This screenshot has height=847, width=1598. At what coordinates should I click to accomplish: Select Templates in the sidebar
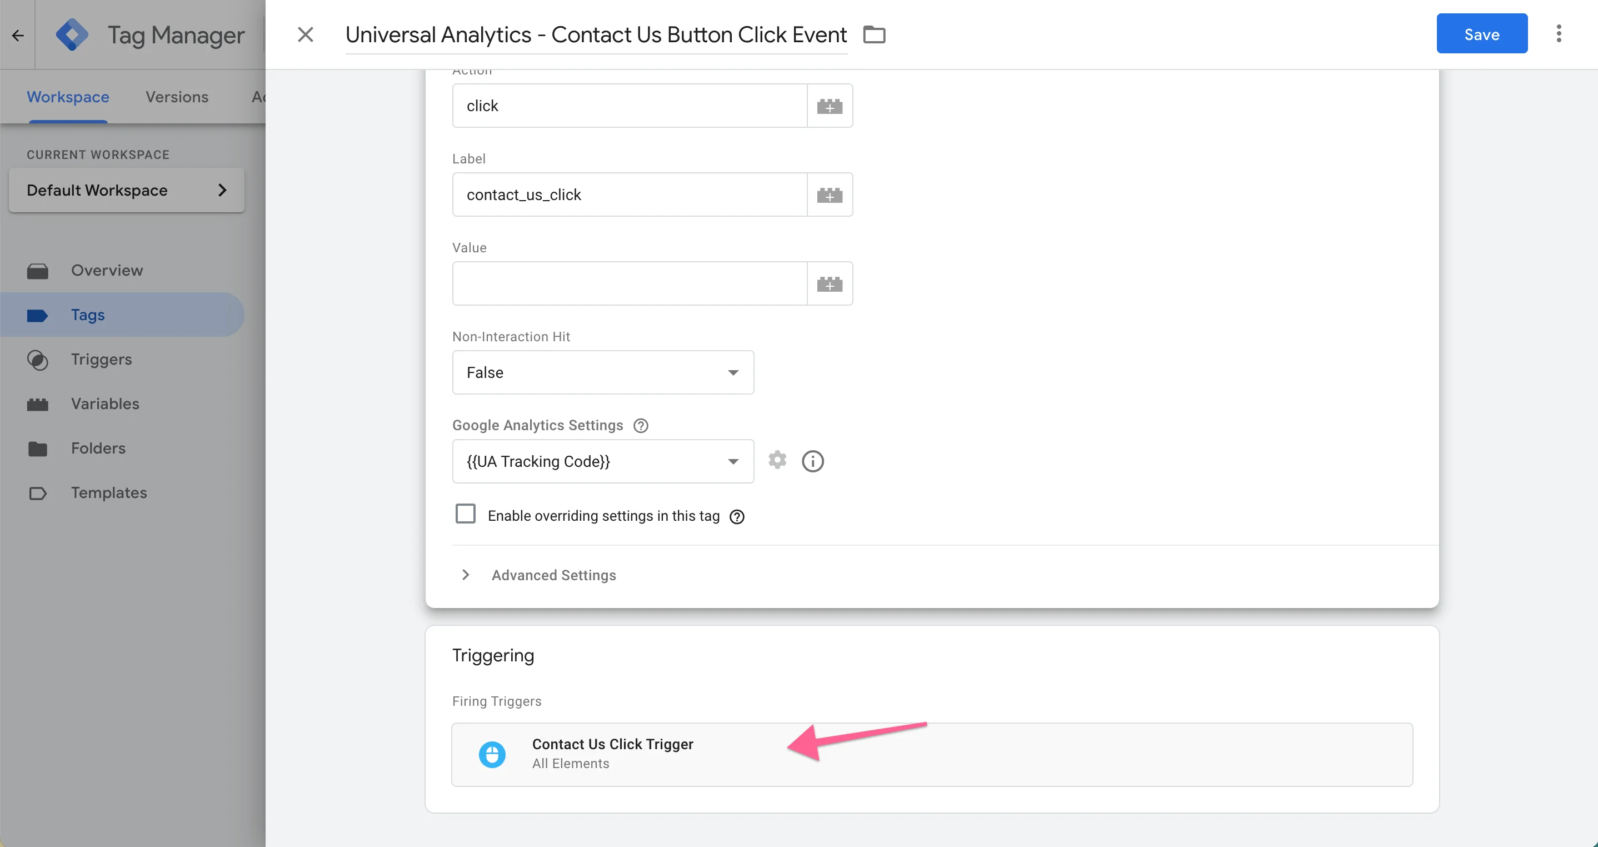point(108,492)
